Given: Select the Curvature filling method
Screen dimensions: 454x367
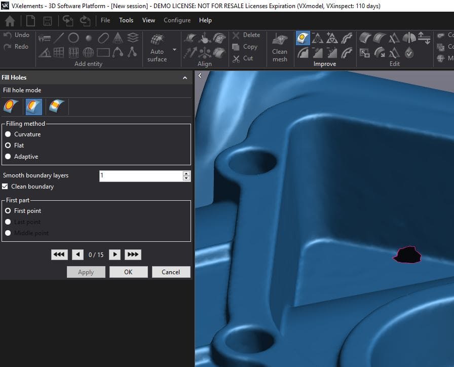Looking at the screenshot, I should (x=8, y=134).
